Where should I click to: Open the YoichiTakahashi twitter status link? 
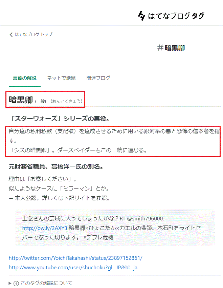coord(75,258)
